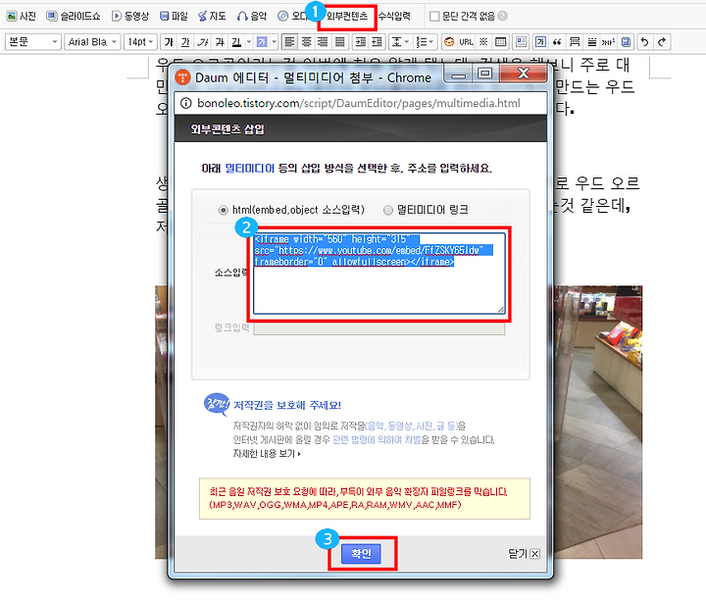
Task: Click the disabled 링크입력 field
Action: 379,328
